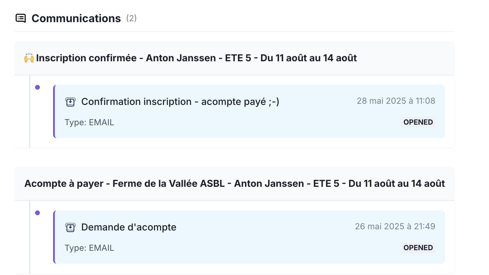Select the 26 mai 2025 à 21:49 timestamp

coord(395,226)
